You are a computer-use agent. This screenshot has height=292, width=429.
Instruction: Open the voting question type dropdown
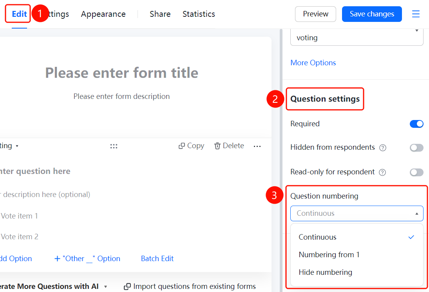click(x=357, y=37)
